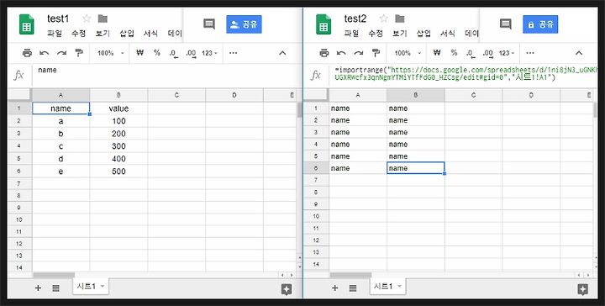
Task: Open the all sheets list in test1
Action: click(55, 288)
